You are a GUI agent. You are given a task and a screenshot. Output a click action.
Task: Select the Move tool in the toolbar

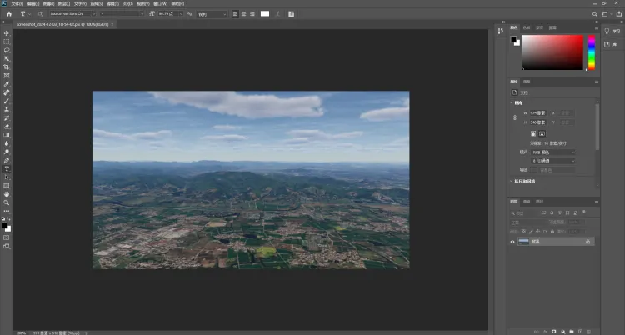pyautogui.click(x=7, y=32)
